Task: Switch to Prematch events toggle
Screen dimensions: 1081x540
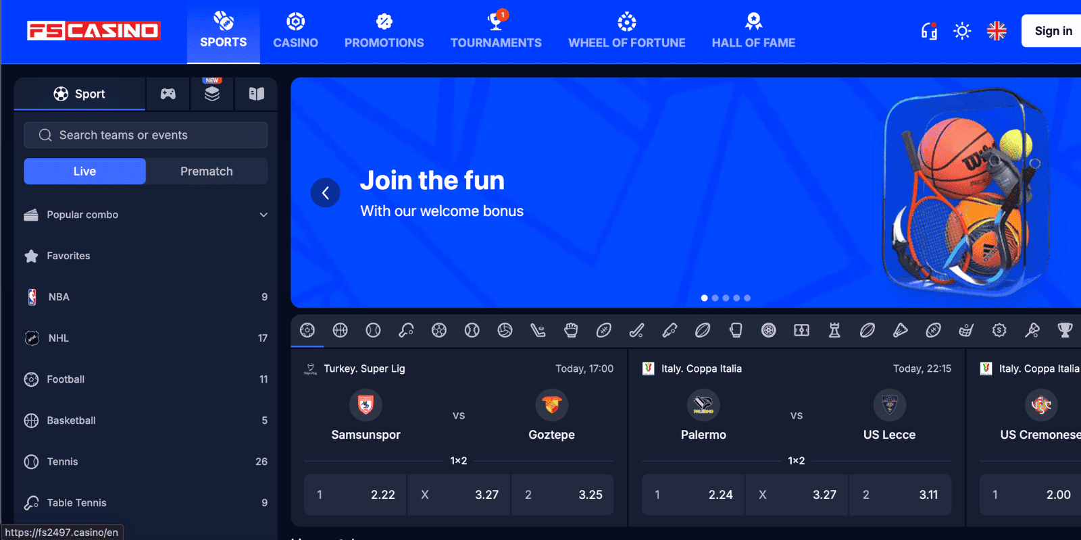Action: (207, 171)
